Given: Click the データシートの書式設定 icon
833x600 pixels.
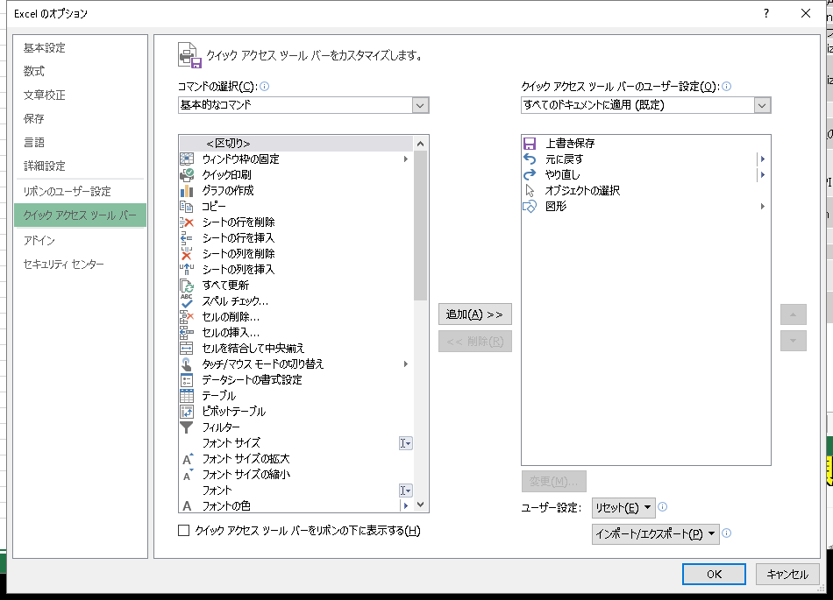Looking at the screenshot, I should pyautogui.click(x=187, y=380).
